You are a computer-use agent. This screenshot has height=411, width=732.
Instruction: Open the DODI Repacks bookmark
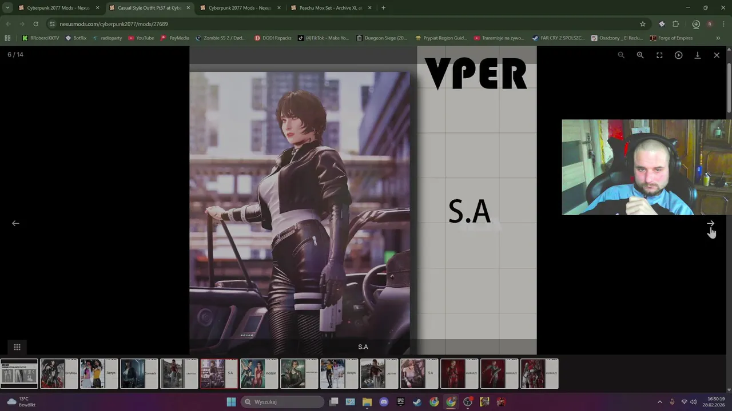coord(273,38)
